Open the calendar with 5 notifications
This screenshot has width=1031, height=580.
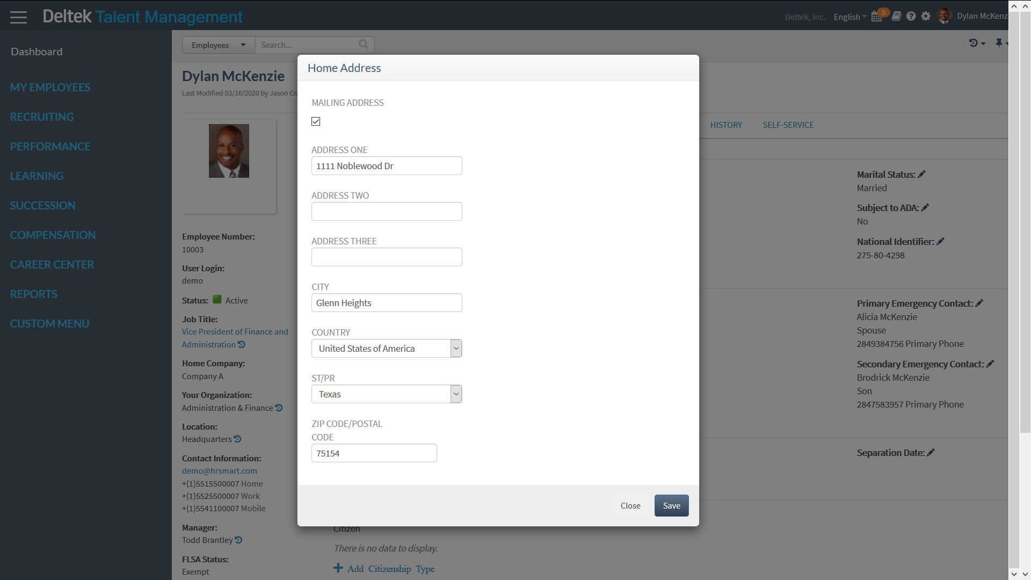tap(876, 17)
